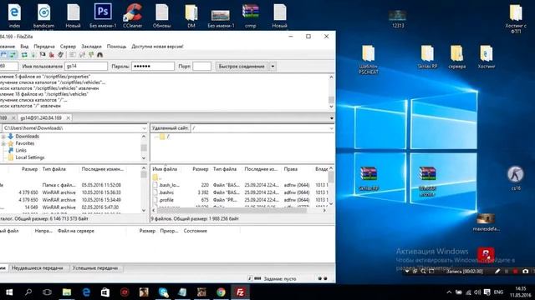Open the Помощь menu
535x300 pixels.
[116, 47]
